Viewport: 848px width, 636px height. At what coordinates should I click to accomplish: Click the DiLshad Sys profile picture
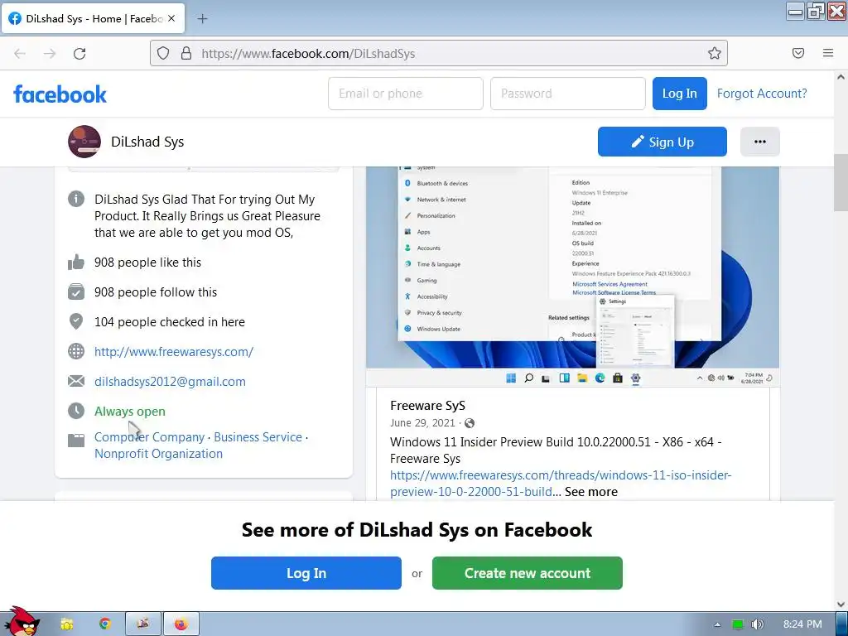click(84, 142)
